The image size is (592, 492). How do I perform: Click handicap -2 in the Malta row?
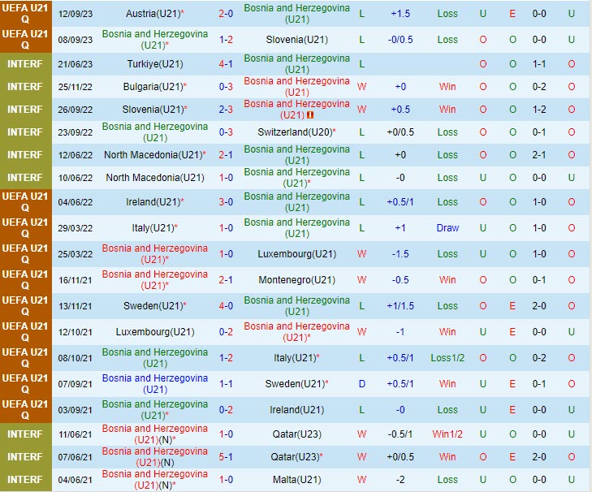click(400, 480)
